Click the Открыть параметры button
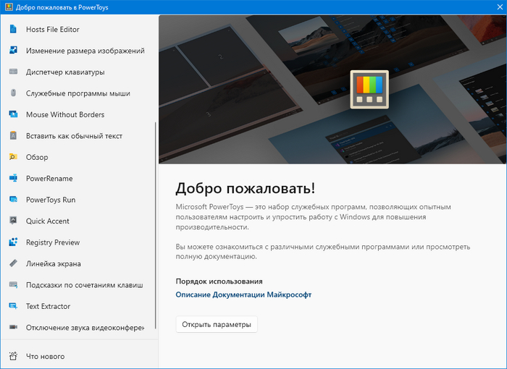 pyautogui.click(x=217, y=324)
